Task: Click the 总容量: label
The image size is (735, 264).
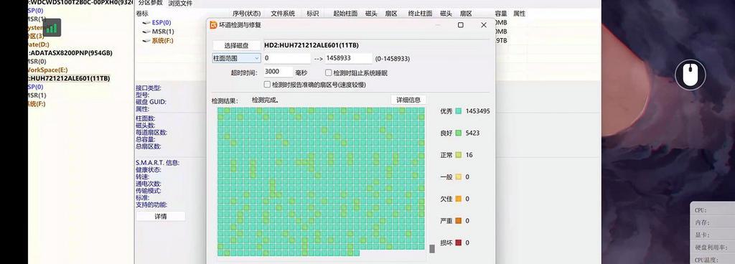Action: tap(145, 139)
